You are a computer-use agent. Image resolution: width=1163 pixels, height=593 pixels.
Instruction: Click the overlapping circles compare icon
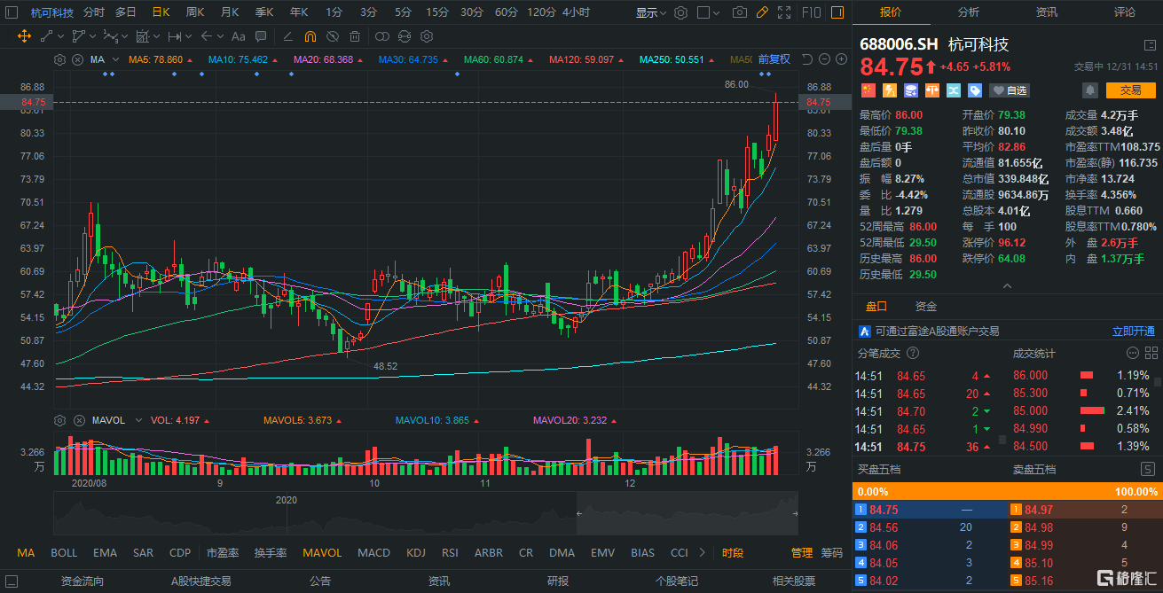pyautogui.click(x=381, y=36)
